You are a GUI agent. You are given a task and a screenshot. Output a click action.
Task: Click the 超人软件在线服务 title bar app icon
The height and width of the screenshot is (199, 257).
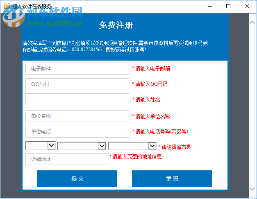7,6
